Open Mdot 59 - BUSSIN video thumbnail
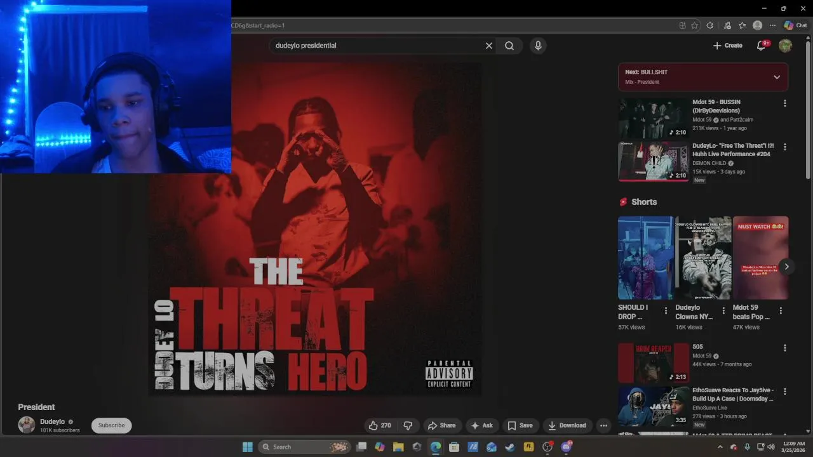Image resolution: width=813 pixels, height=457 pixels. 654,118
